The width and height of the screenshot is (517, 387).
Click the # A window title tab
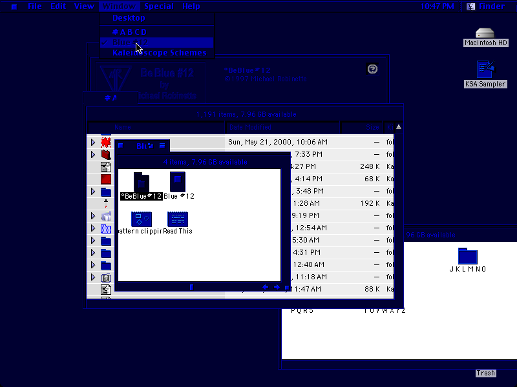coord(111,98)
